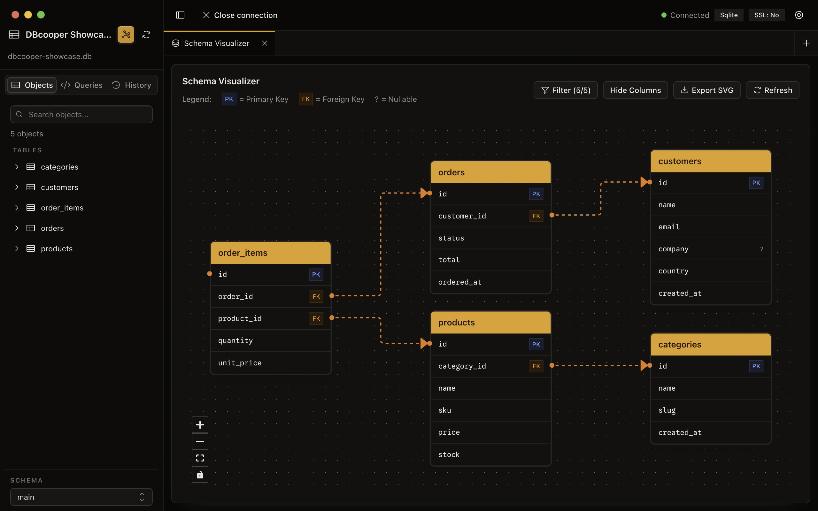Click the stock column in products

pyautogui.click(x=491, y=454)
